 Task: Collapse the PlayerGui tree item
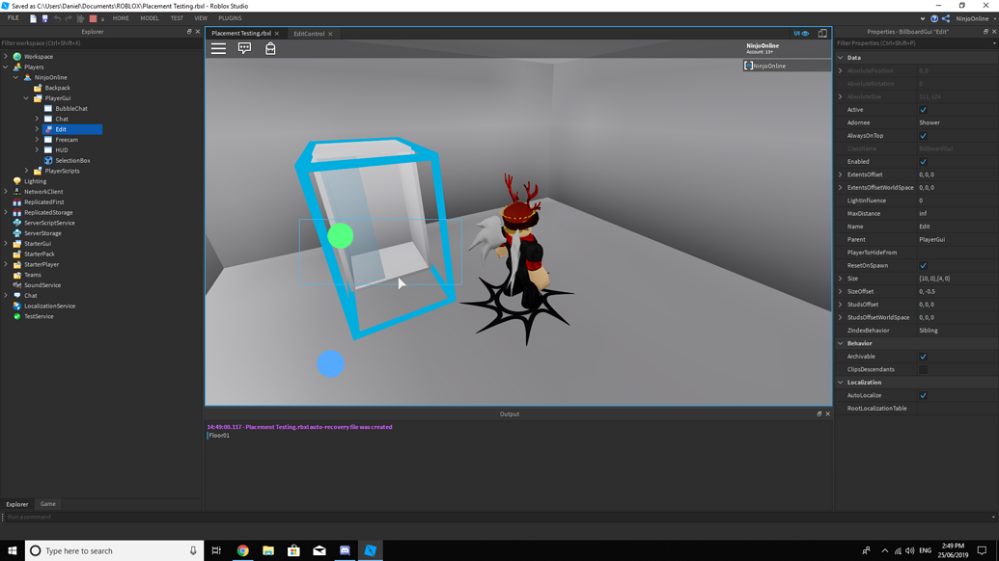pyautogui.click(x=24, y=97)
